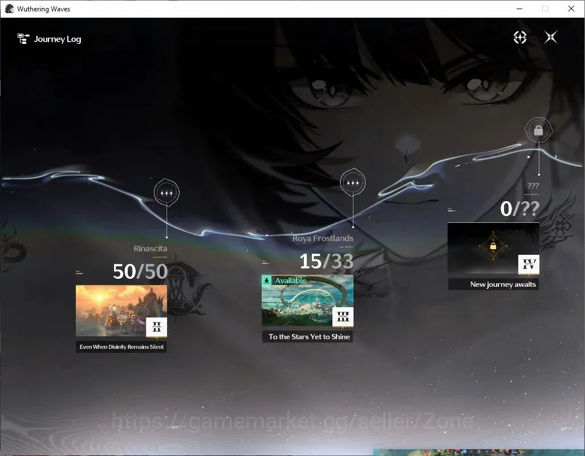Click the Available download badge icon
The height and width of the screenshot is (456, 585).
tap(267, 280)
